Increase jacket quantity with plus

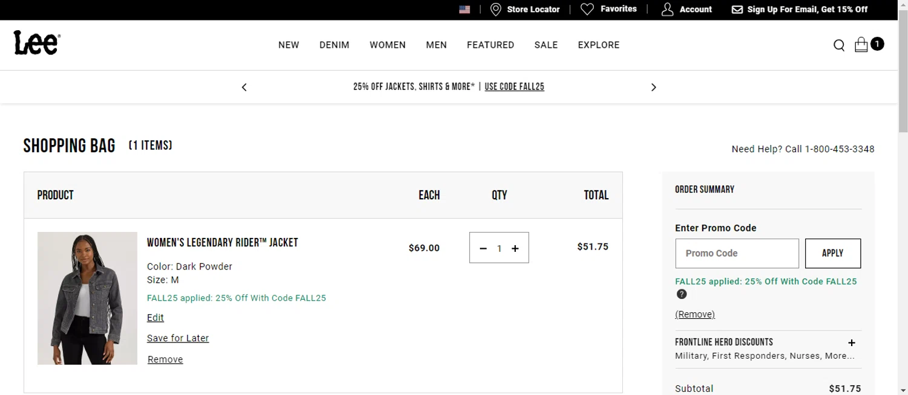(x=515, y=248)
